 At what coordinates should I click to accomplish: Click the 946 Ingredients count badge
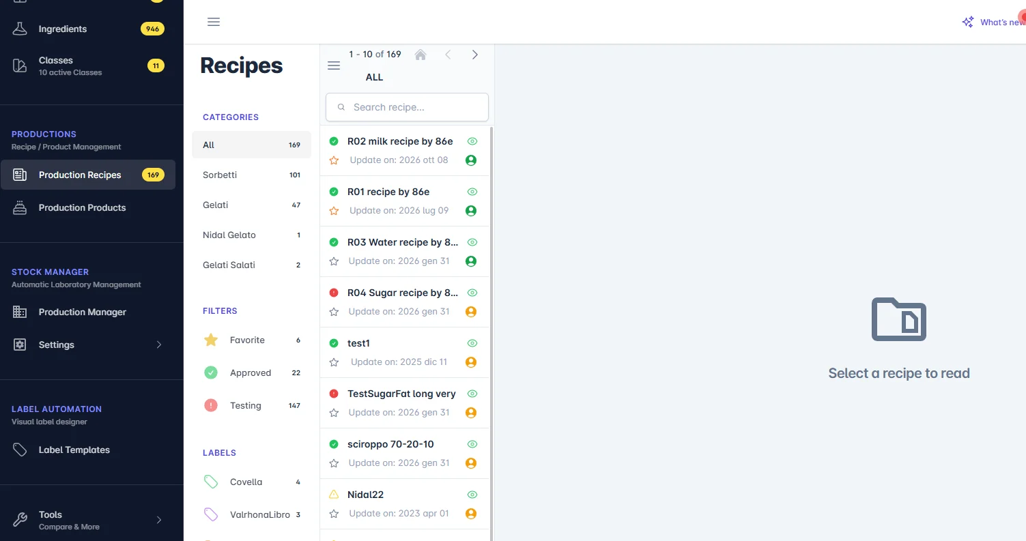pos(152,29)
